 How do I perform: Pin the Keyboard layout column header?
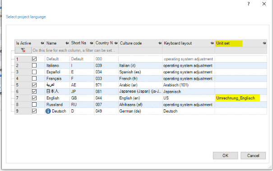(212, 43)
